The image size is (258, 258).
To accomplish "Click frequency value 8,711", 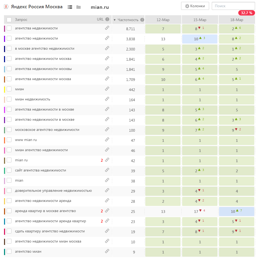I will [x=131, y=29].
